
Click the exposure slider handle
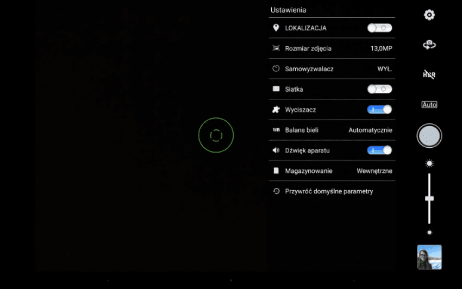click(x=429, y=199)
